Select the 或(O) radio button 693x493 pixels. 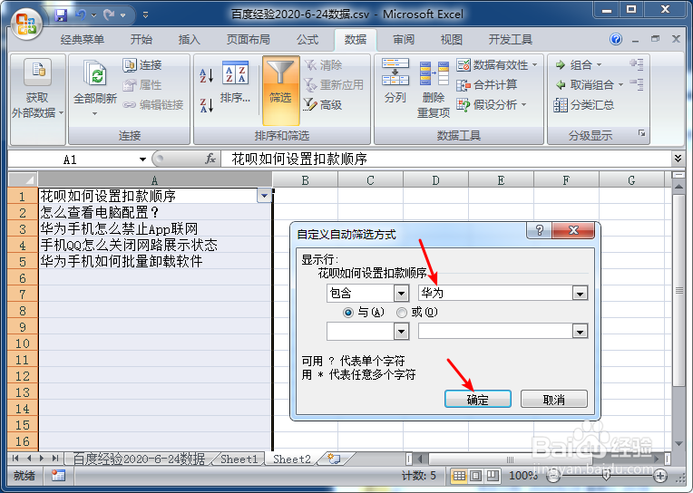pos(401,313)
